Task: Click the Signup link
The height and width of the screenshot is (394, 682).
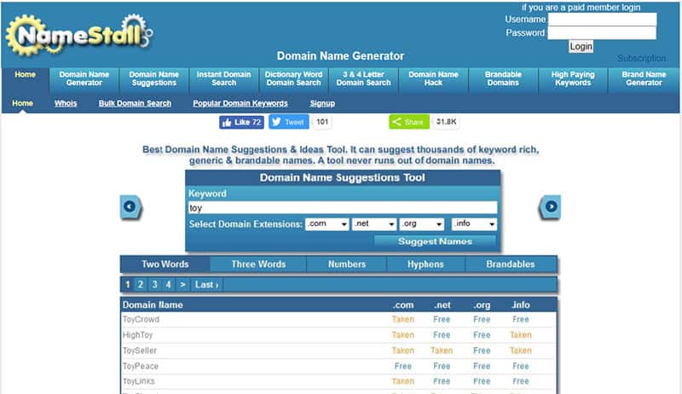Action: click(x=322, y=103)
